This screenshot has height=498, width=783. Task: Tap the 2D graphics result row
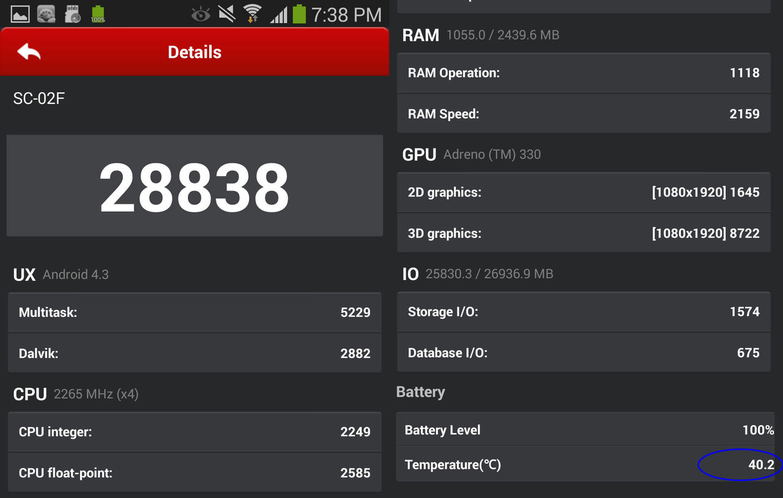584,192
